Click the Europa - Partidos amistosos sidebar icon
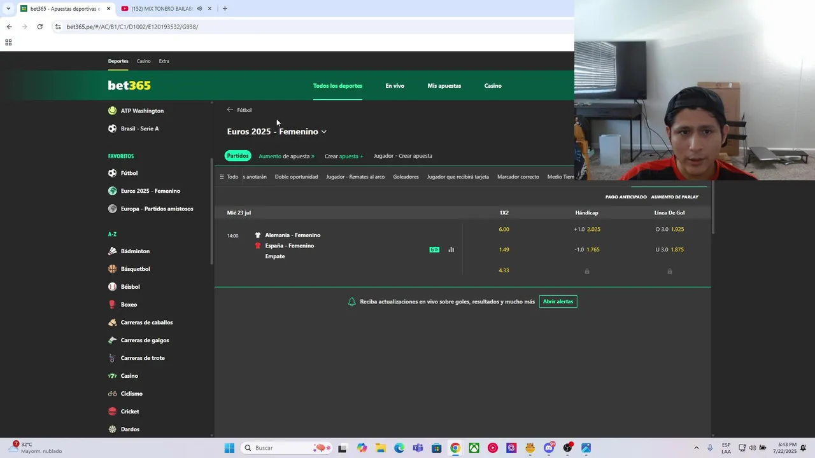Screen dimensions: 815x458 pyautogui.click(x=112, y=209)
